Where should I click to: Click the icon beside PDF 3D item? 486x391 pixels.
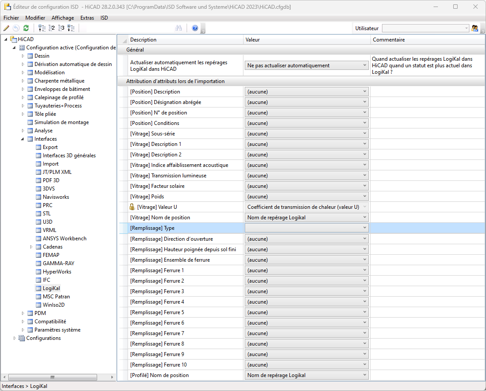[38, 180]
